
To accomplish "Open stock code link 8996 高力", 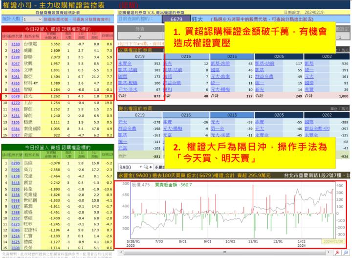I will (16, 170).
